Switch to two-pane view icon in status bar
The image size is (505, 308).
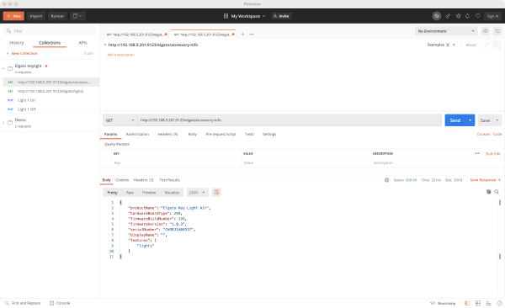coord(478,303)
